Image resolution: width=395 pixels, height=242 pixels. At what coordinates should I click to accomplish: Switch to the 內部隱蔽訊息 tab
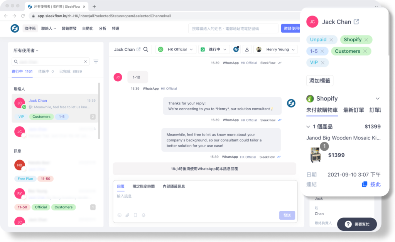click(174, 186)
